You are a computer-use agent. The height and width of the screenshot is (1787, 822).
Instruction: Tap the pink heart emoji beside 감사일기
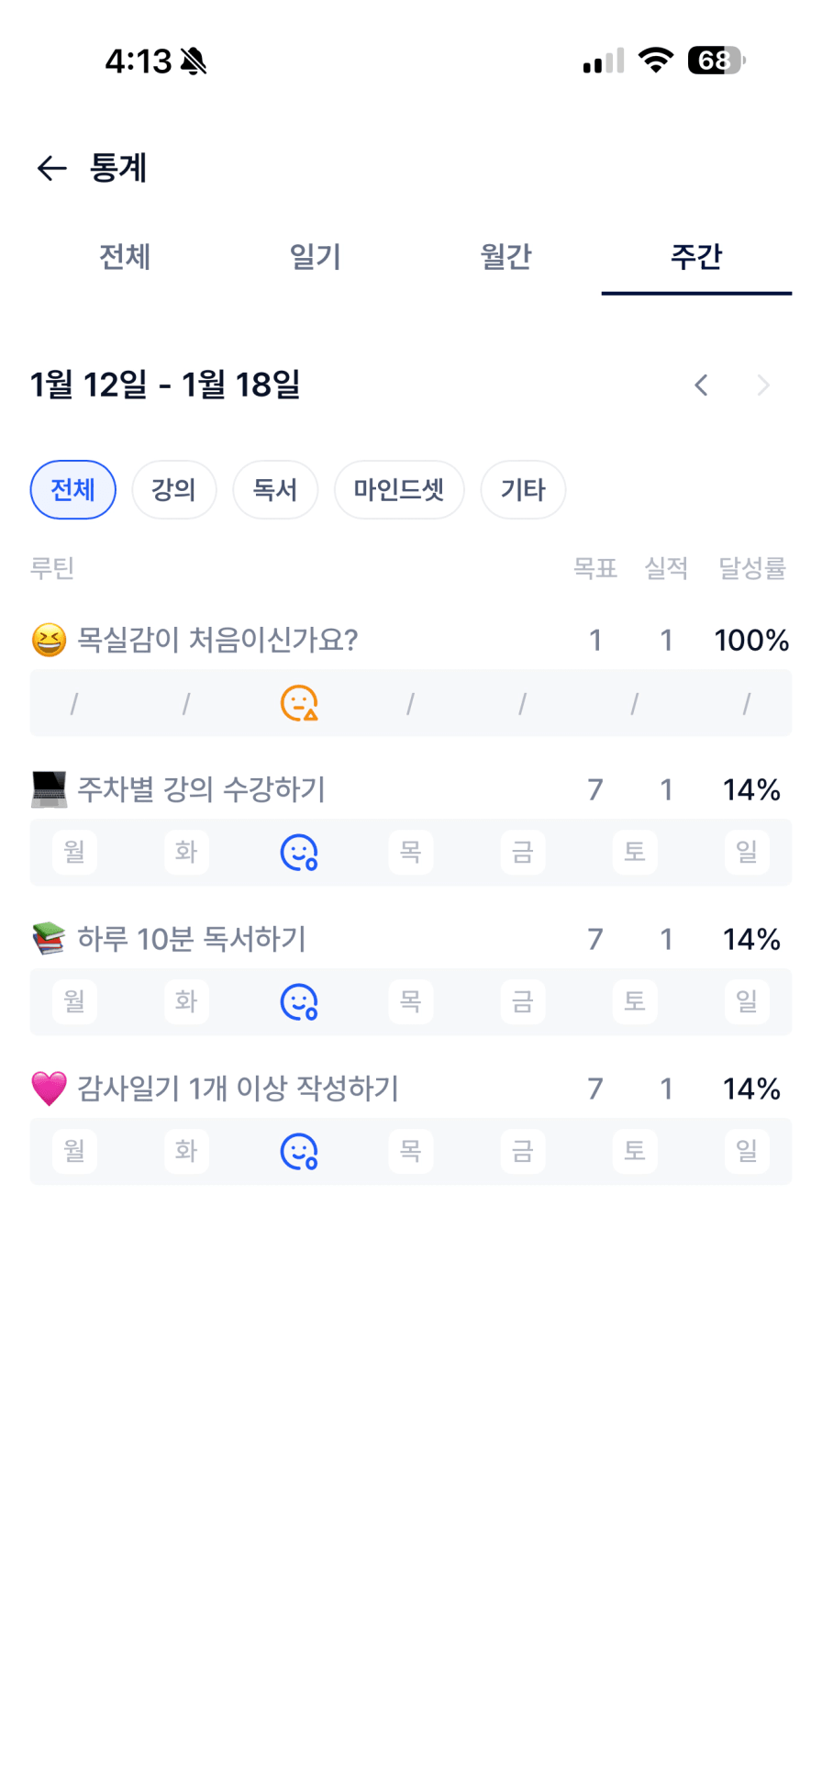click(50, 1089)
